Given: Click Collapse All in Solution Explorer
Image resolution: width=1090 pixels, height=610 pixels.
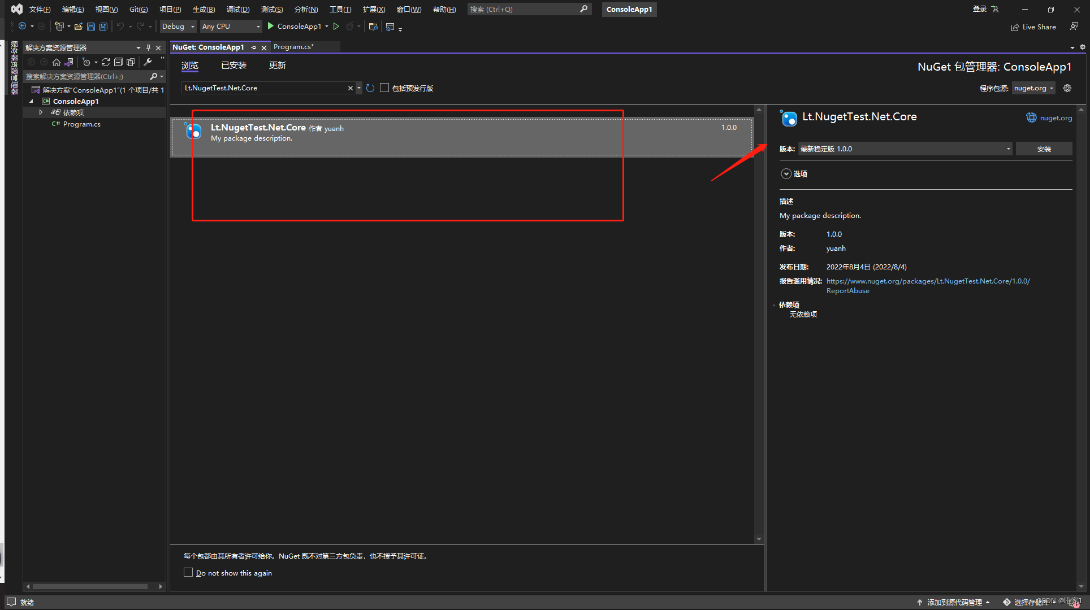Looking at the screenshot, I should [x=118, y=62].
